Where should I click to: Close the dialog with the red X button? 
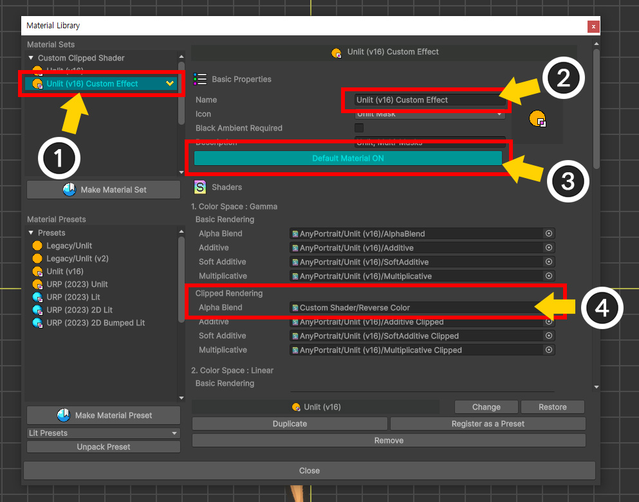click(x=593, y=26)
